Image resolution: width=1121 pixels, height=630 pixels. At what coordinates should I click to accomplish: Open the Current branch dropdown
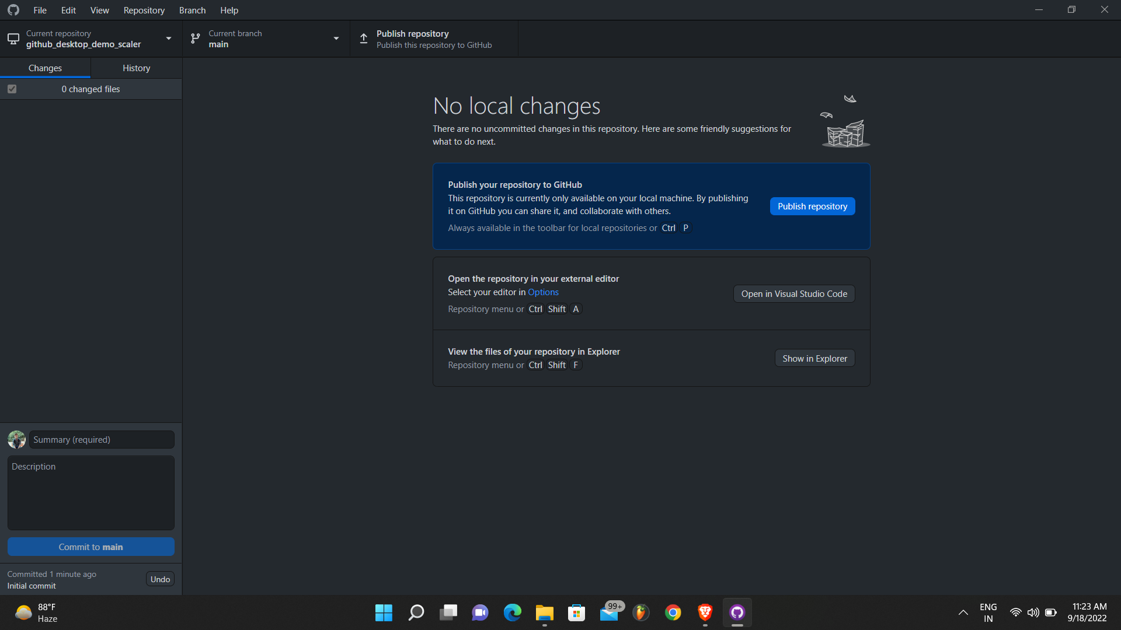click(x=336, y=38)
